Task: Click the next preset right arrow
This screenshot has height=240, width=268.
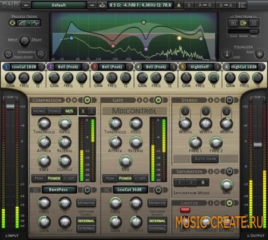Action: 92,5
